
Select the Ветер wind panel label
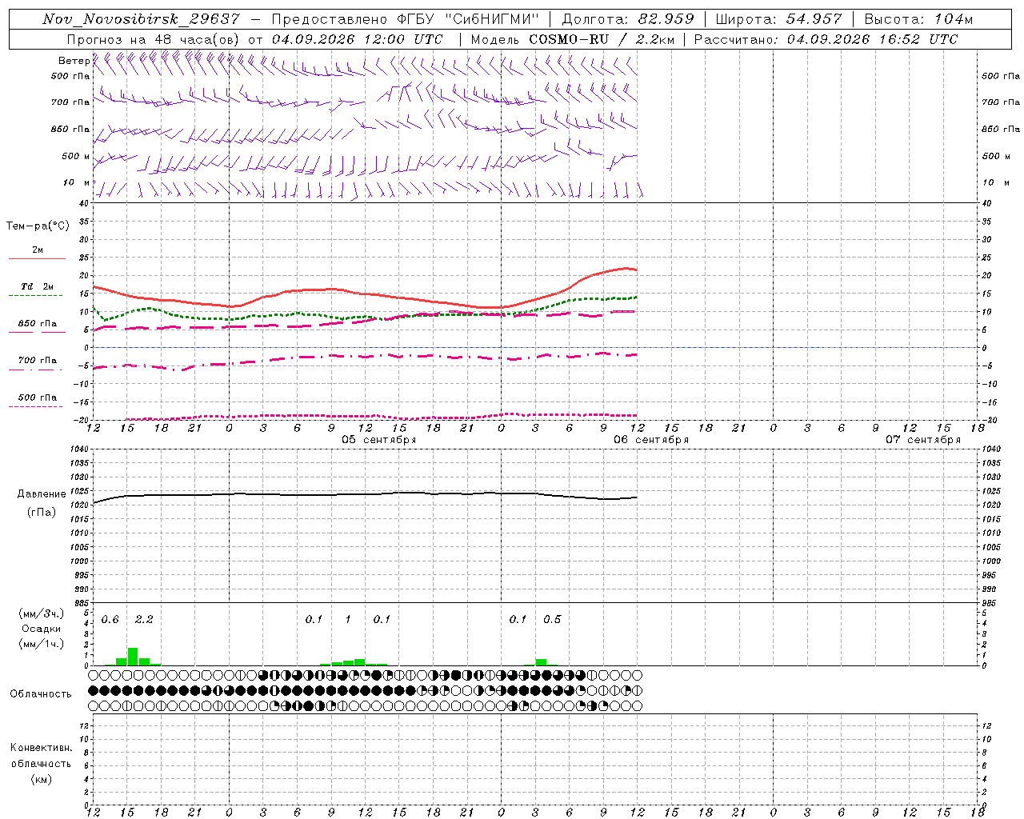tap(74, 61)
